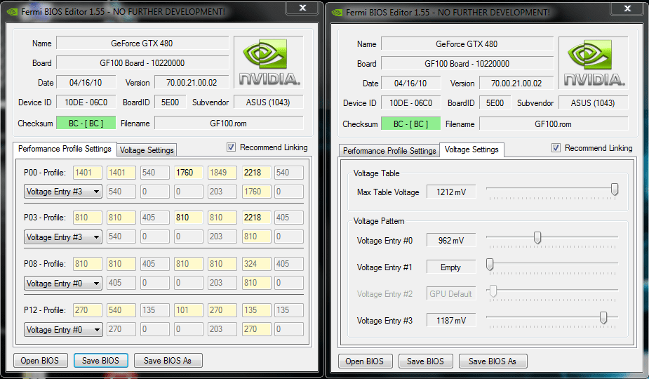Click the Max Table Voltage 1212 mV field

pyautogui.click(x=451, y=192)
